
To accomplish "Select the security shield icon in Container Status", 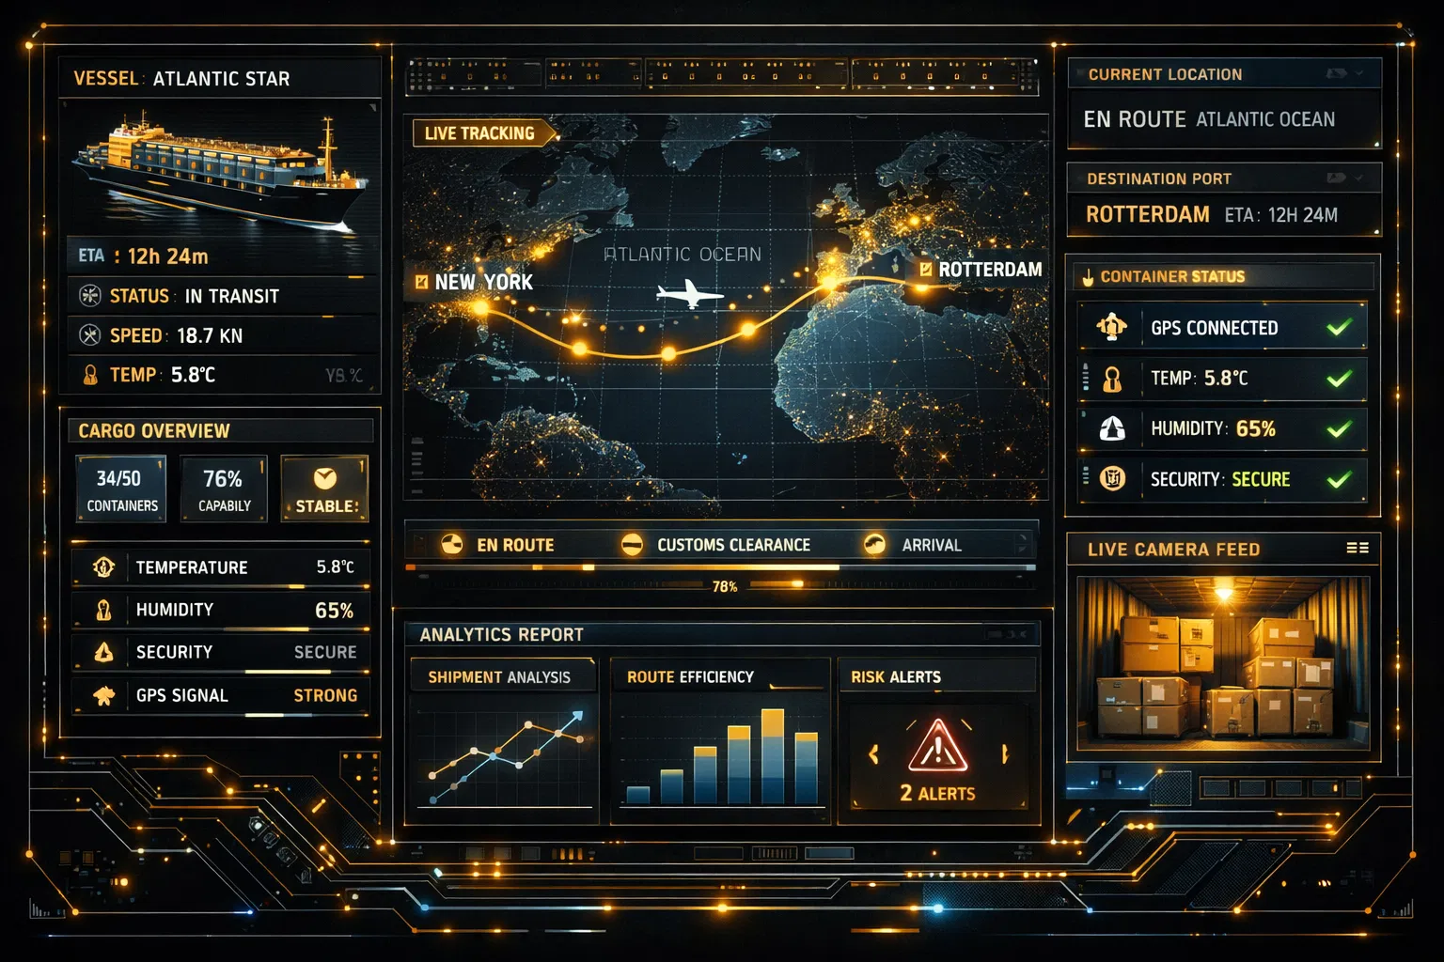I will (1113, 480).
